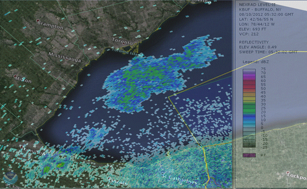Click the Toronto Island label

(127, 52)
